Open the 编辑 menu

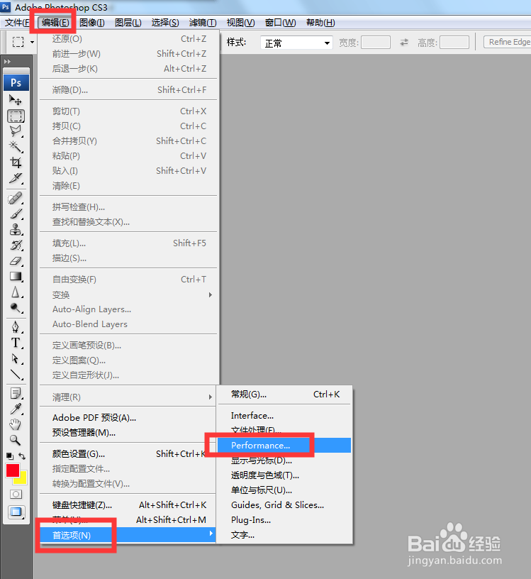(x=55, y=23)
